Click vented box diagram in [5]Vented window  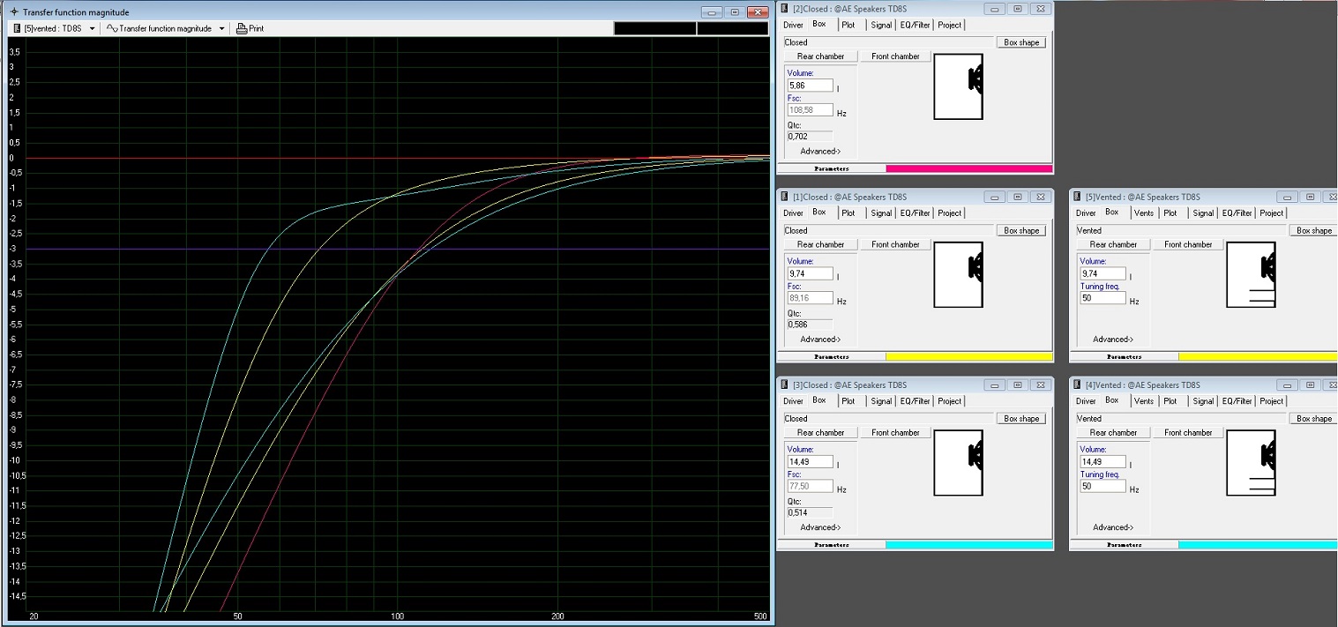click(1251, 274)
